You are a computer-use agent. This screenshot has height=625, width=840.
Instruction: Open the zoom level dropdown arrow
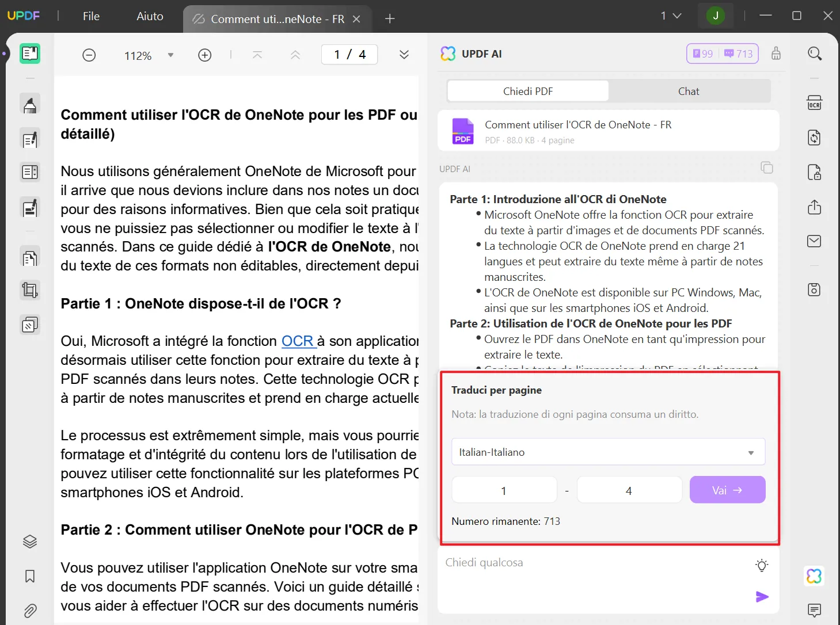170,55
